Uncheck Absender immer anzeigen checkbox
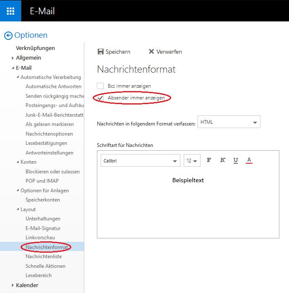 [x=100, y=98]
